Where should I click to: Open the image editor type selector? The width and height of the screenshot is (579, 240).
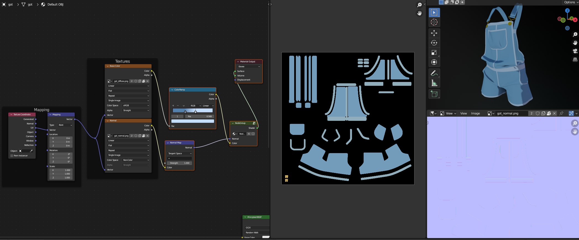point(433,113)
